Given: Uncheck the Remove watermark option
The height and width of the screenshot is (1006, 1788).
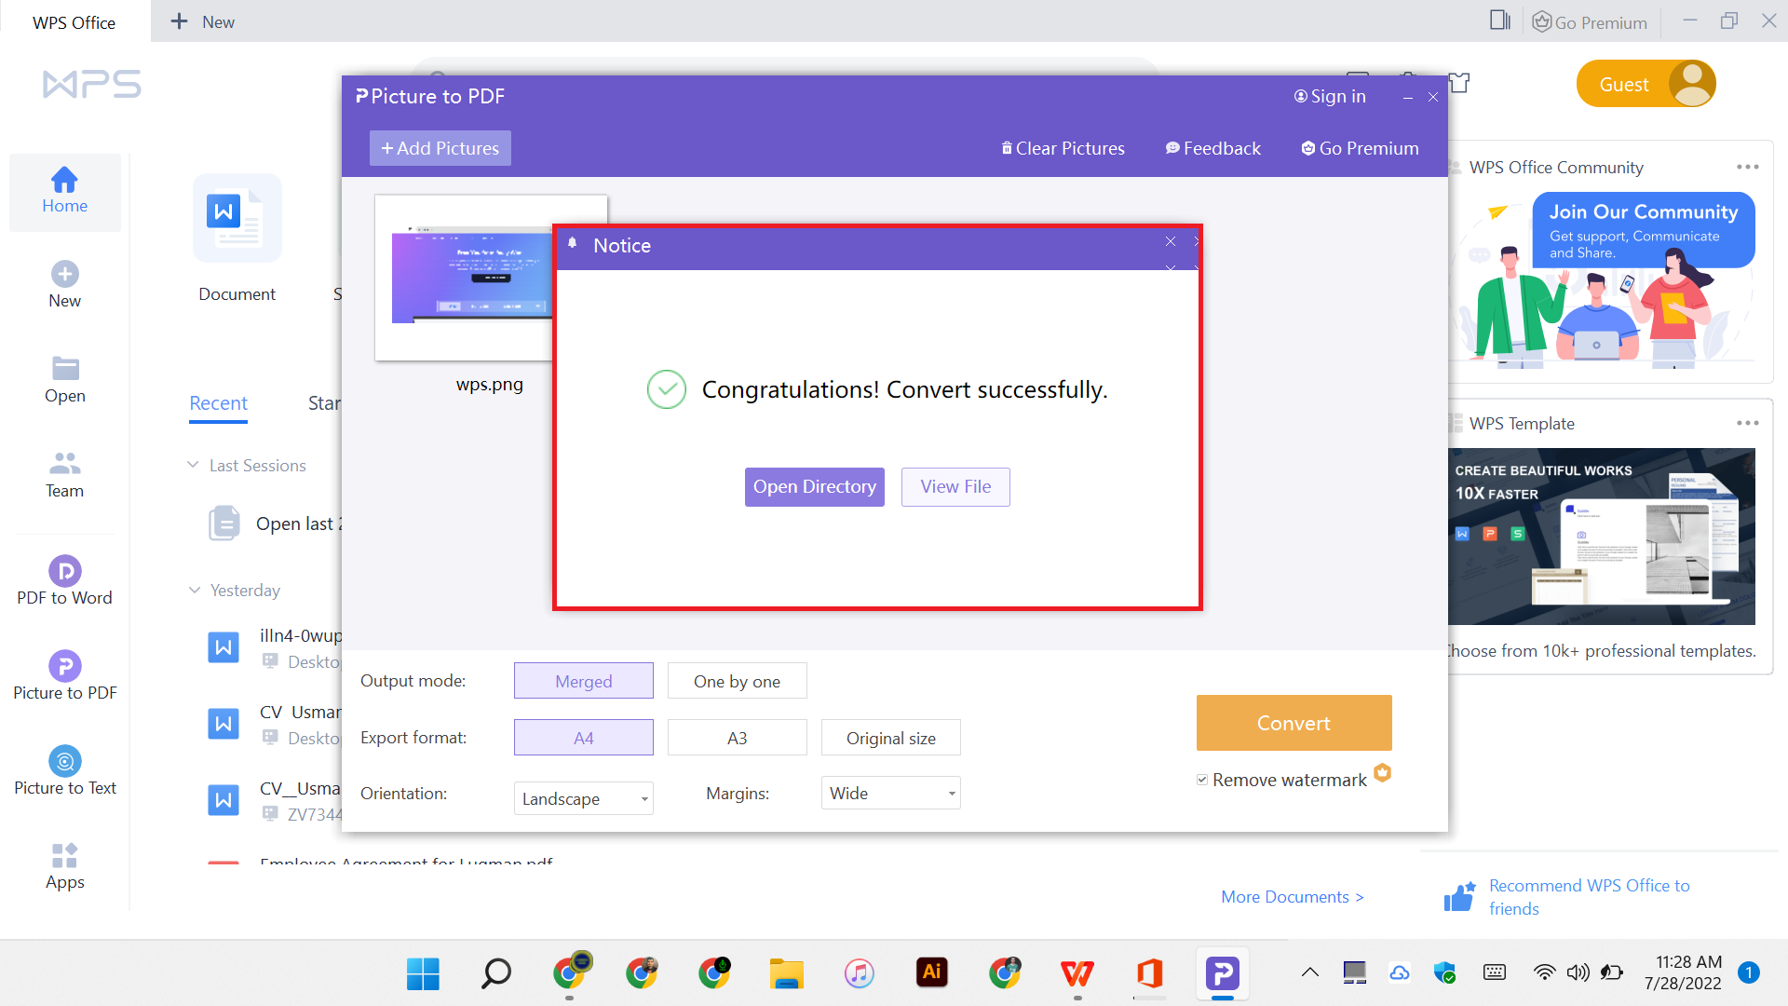Looking at the screenshot, I should [x=1203, y=779].
